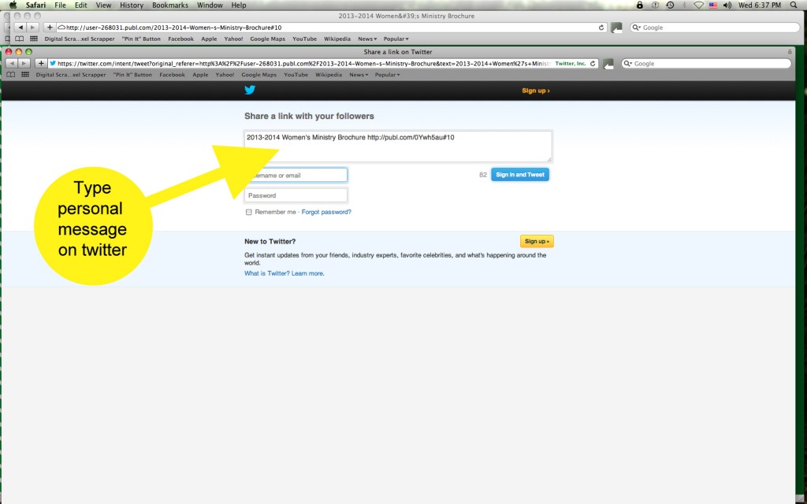807x504 pixels.
Task: Open the Window menu
Action: click(210, 6)
